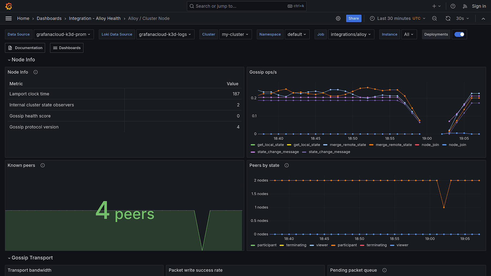Image resolution: width=491 pixels, height=276 pixels.
Task: Click the Grafana logo
Action: (8, 6)
